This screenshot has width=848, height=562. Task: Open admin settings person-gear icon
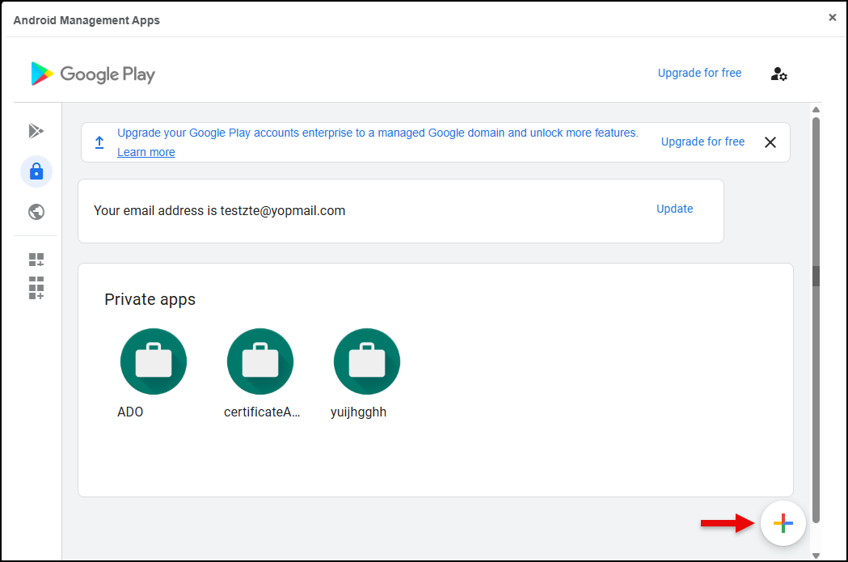778,74
